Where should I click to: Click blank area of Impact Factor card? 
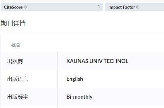pyautogui.click(x=152, y=7)
